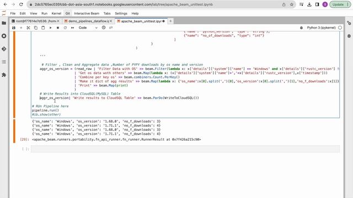Open the Interactive Beam menu
The image size is (353, 198).
click(87, 13)
